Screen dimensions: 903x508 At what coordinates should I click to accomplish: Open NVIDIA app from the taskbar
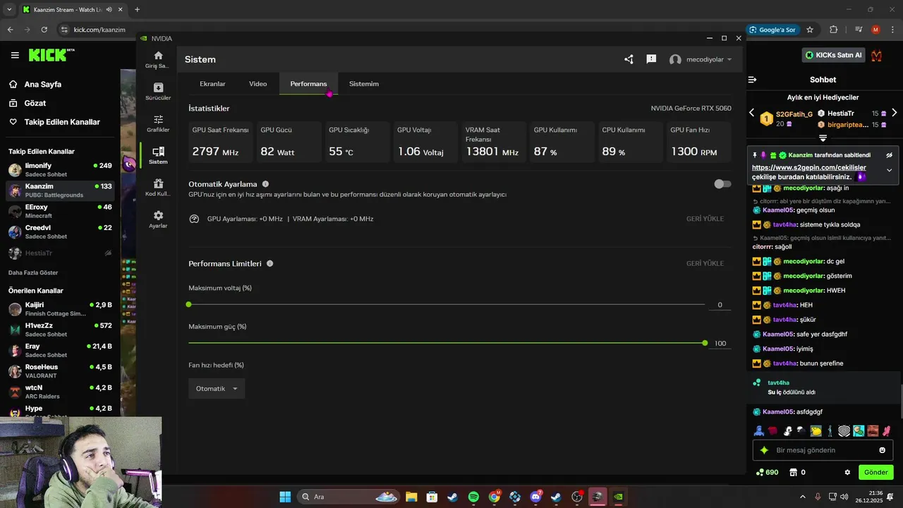pyautogui.click(x=619, y=497)
